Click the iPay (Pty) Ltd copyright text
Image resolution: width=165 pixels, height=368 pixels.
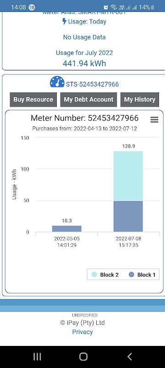point(82,323)
